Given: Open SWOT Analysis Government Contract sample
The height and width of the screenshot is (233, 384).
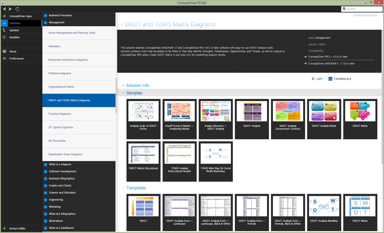Looking at the screenshot, I should tap(288, 119).
